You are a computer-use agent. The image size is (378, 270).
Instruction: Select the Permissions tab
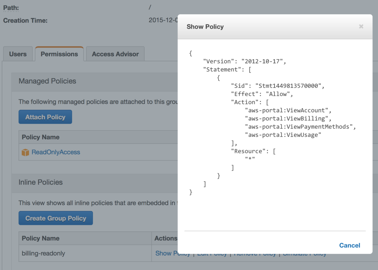coord(59,54)
